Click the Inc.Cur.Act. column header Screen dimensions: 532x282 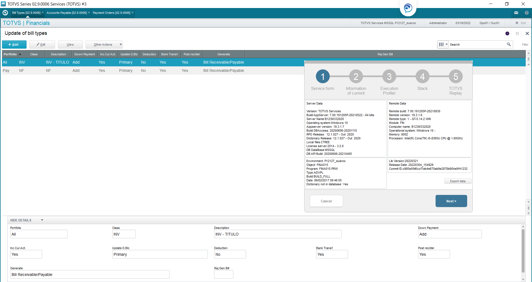click(x=108, y=54)
